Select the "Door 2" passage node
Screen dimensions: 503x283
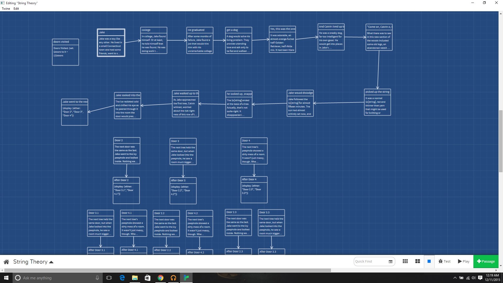[x=127, y=151]
